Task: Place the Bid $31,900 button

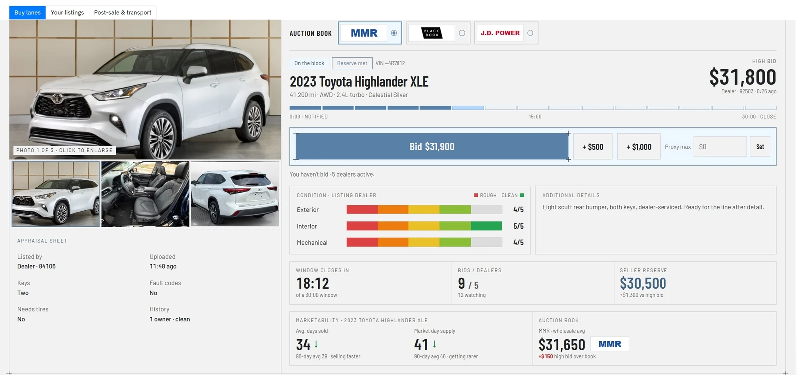Action: click(x=432, y=146)
